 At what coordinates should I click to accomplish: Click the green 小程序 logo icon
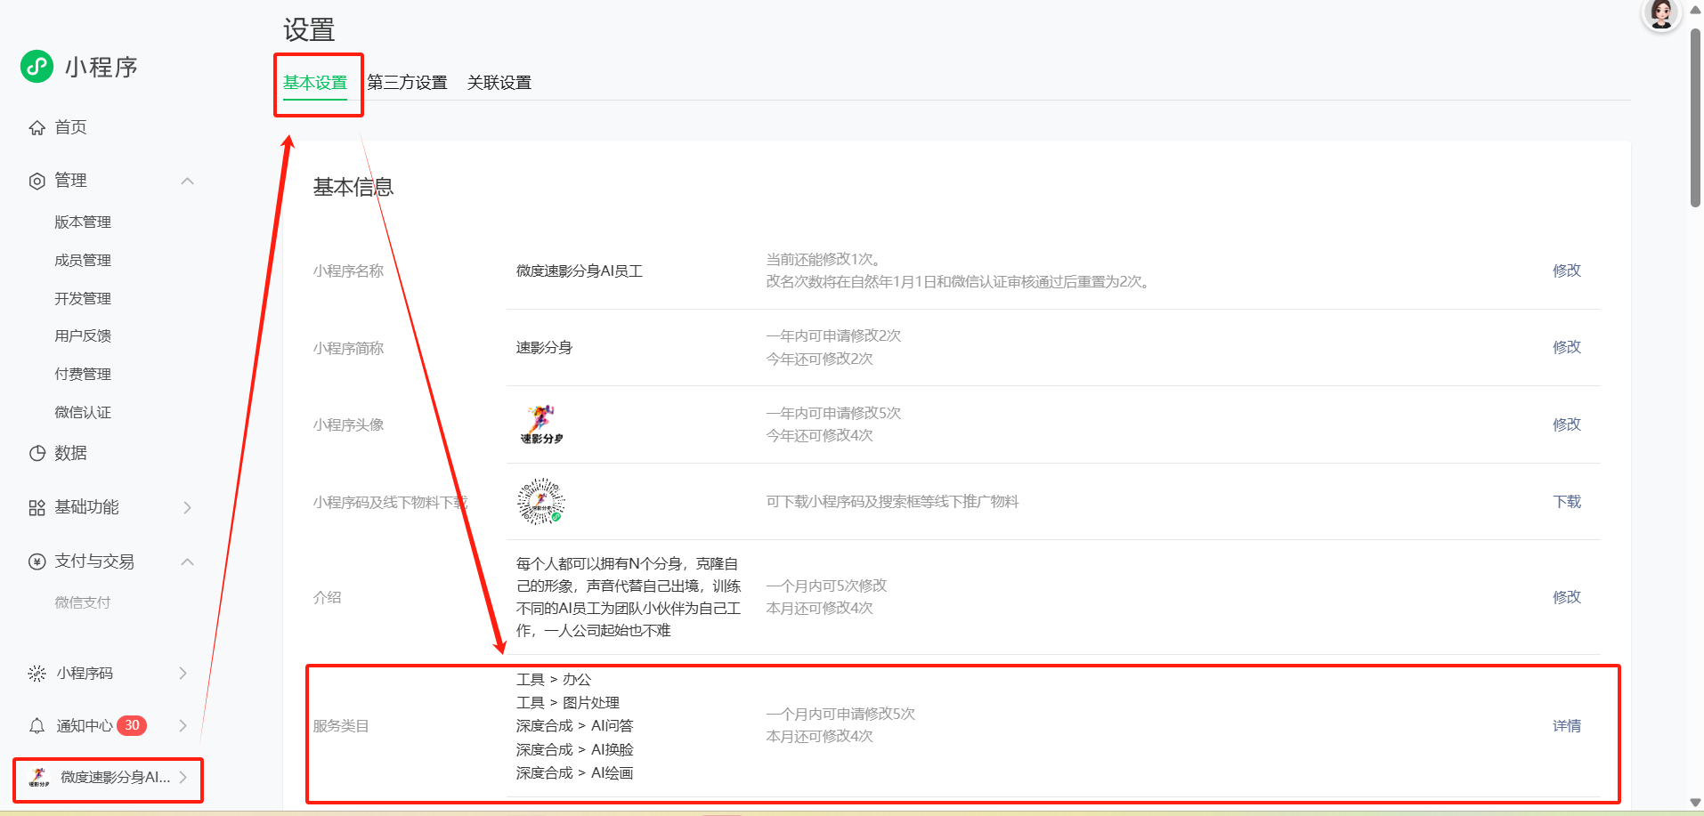(37, 66)
